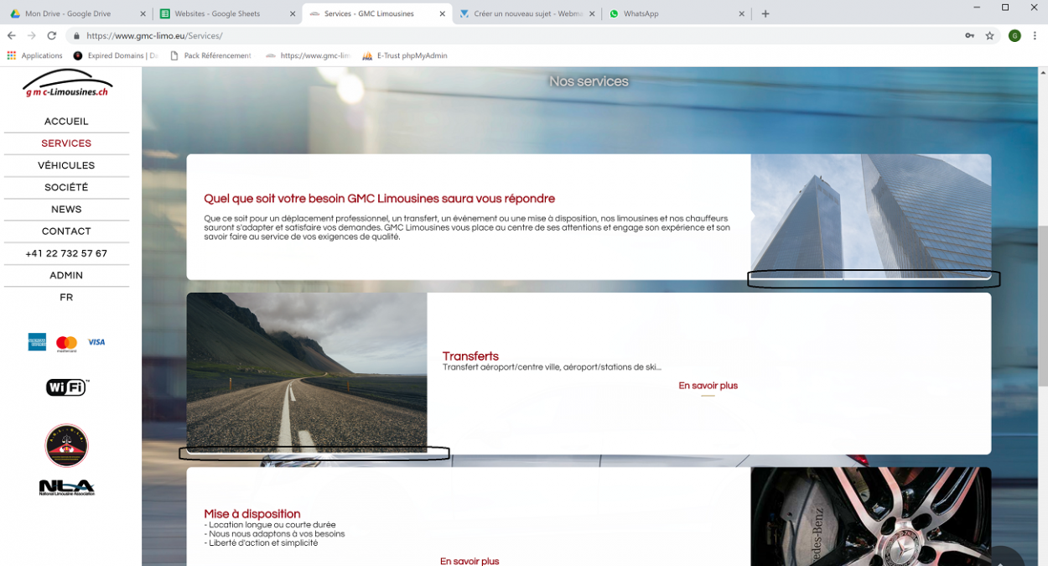Open the Applications bookmark

pyautogui.click(x=34, y=56)
